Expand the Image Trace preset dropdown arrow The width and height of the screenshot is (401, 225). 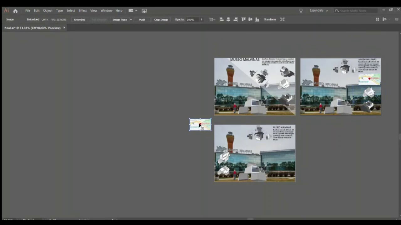click(x=131, y=20)
